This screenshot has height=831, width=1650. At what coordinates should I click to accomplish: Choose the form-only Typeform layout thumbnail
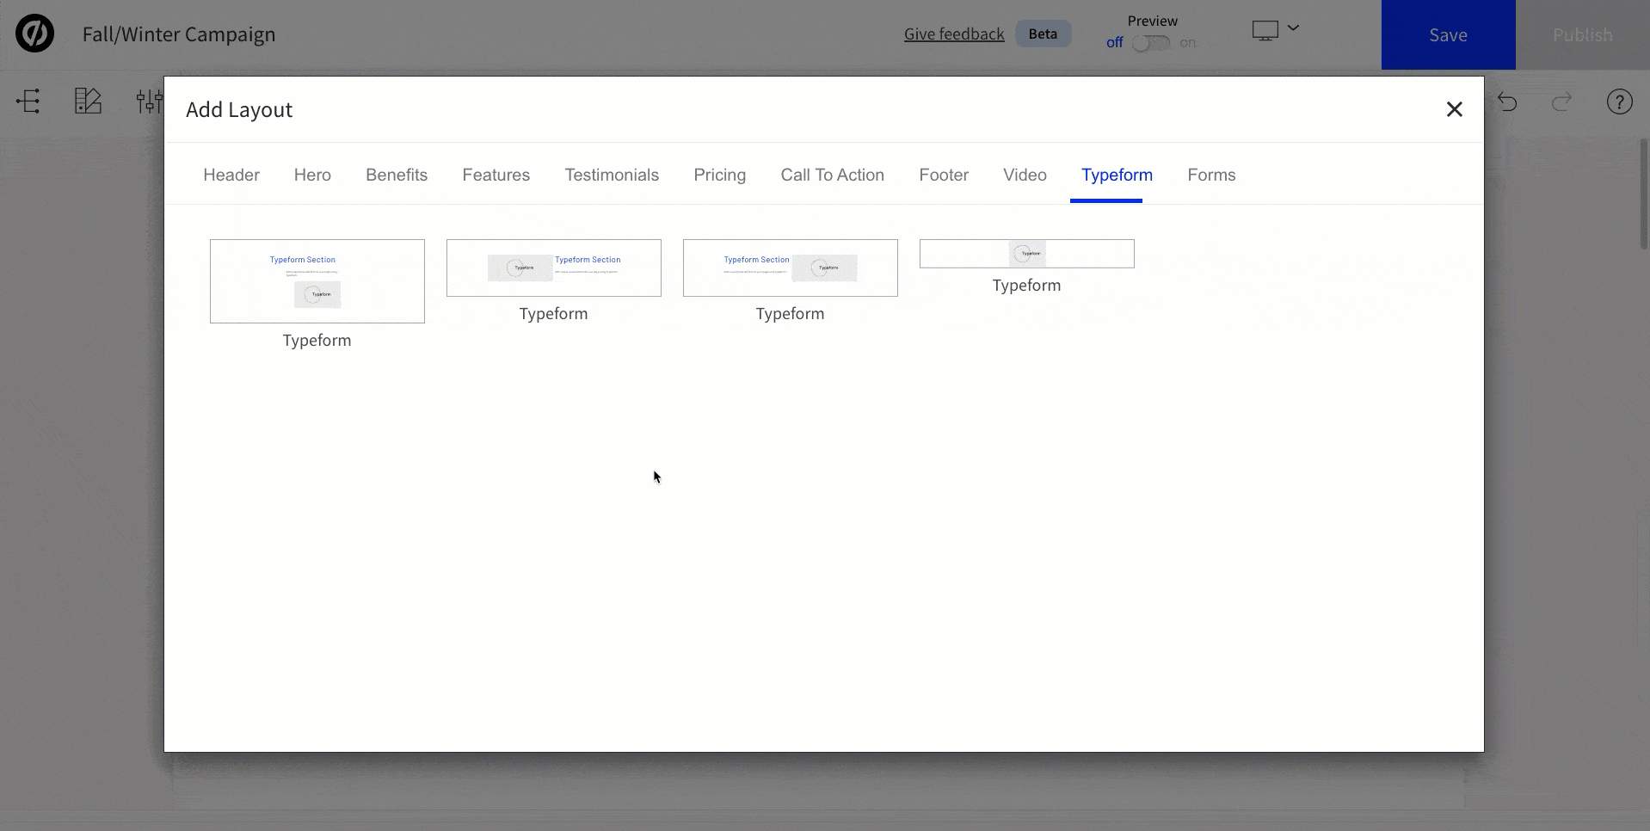pos(1027,254)
